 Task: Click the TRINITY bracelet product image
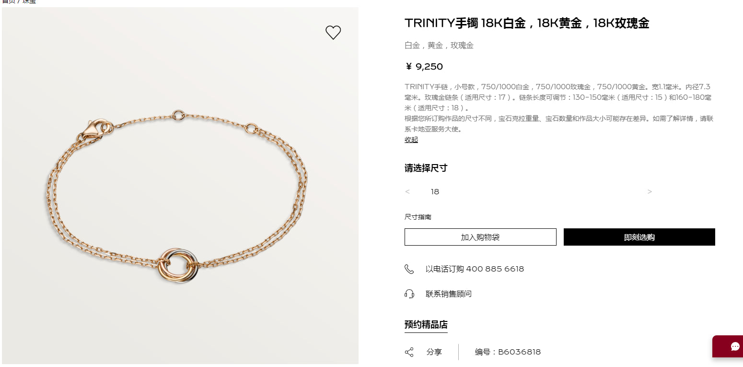click(x=180, y=186)
